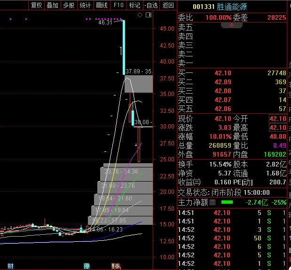Click PE(动) value 200.7
291x270 pixels.
pyautogui.click(x=278, y=182)
